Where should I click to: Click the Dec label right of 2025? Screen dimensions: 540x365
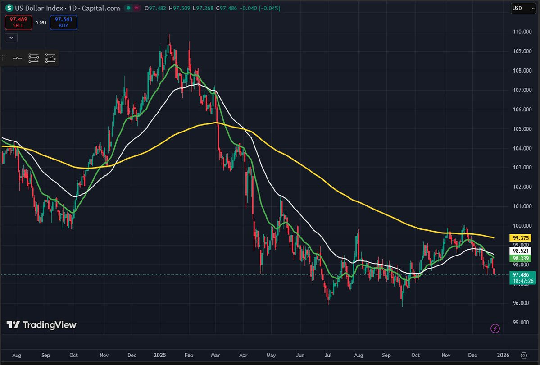472,356
